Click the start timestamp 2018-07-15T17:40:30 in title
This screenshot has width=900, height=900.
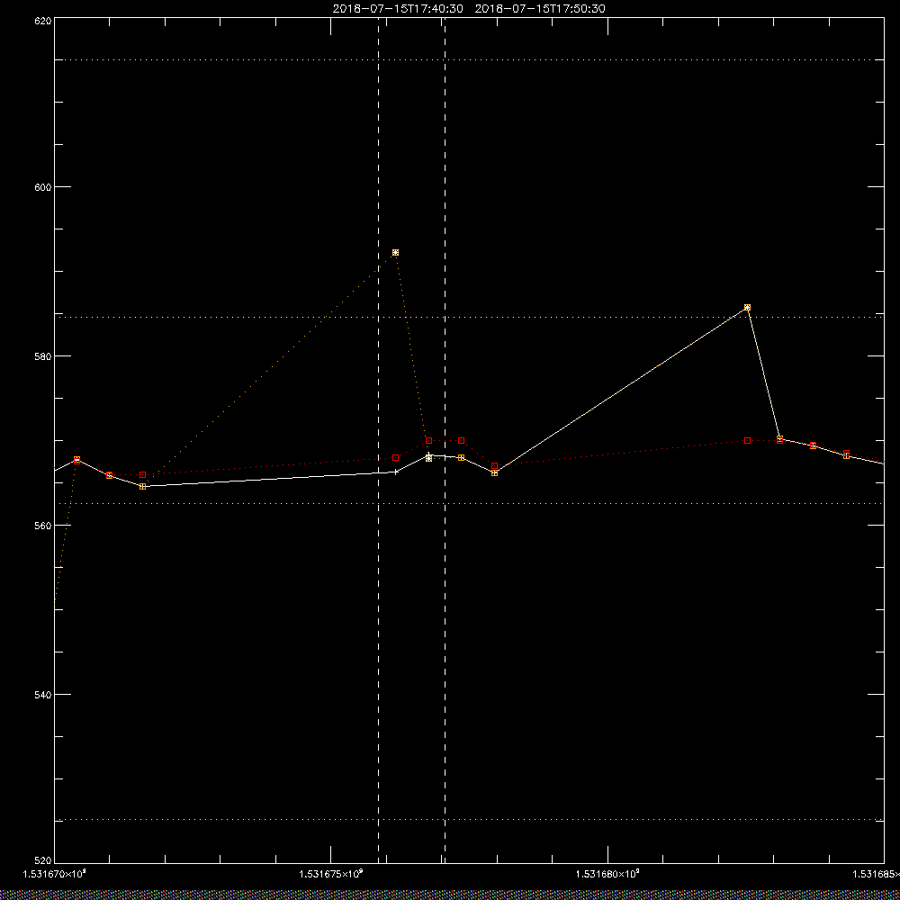398,9
